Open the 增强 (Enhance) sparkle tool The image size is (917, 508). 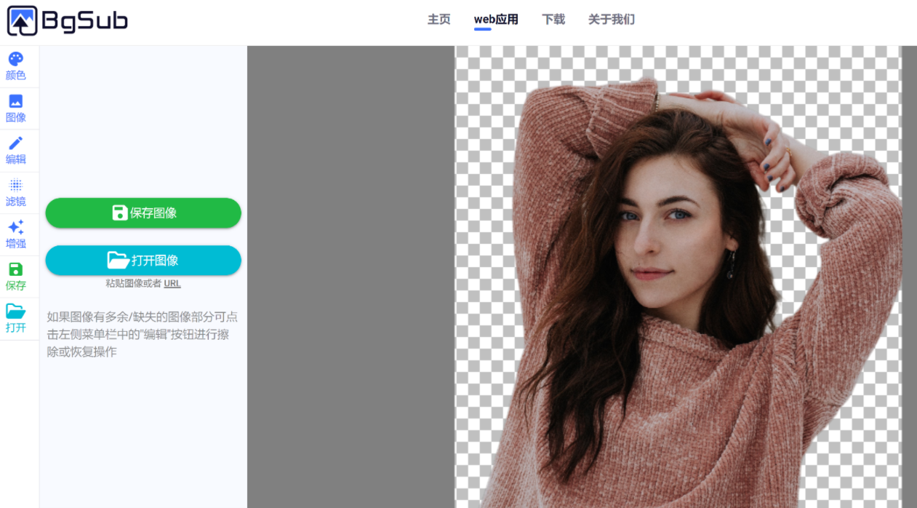pos(15,234)
